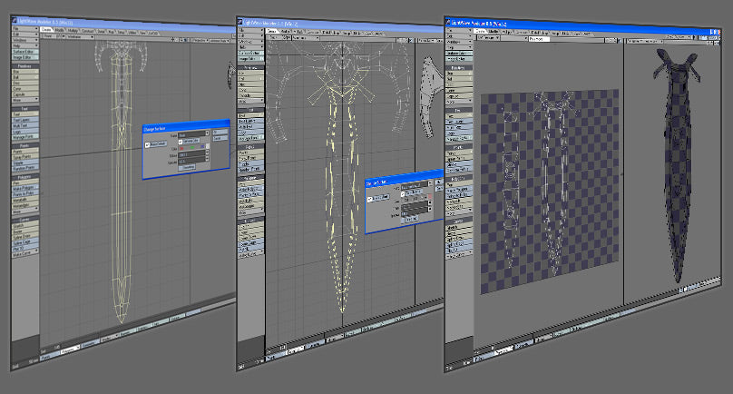Select the Box primitive tool in leftmost window
This screenshot has width=733, height=394.
(x=24, y=74)
